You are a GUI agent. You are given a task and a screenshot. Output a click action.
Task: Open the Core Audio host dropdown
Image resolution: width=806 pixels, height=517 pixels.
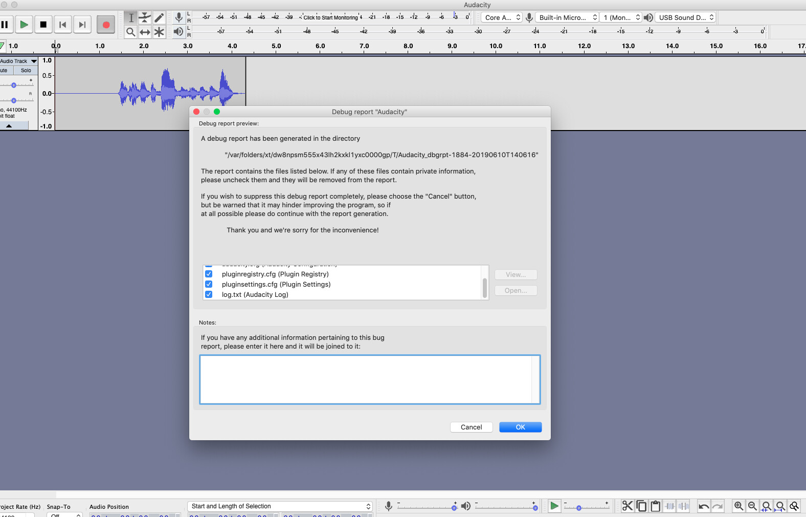[x=502, y=17]
